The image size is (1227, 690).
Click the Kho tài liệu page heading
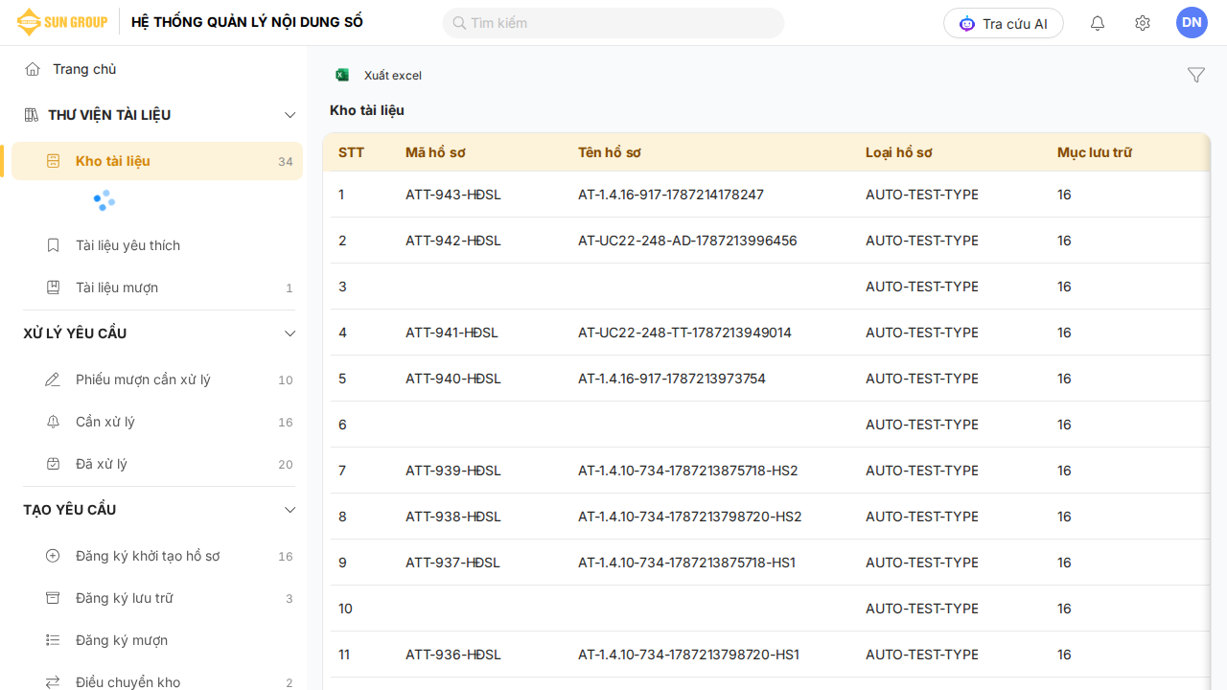coord(367,110)
